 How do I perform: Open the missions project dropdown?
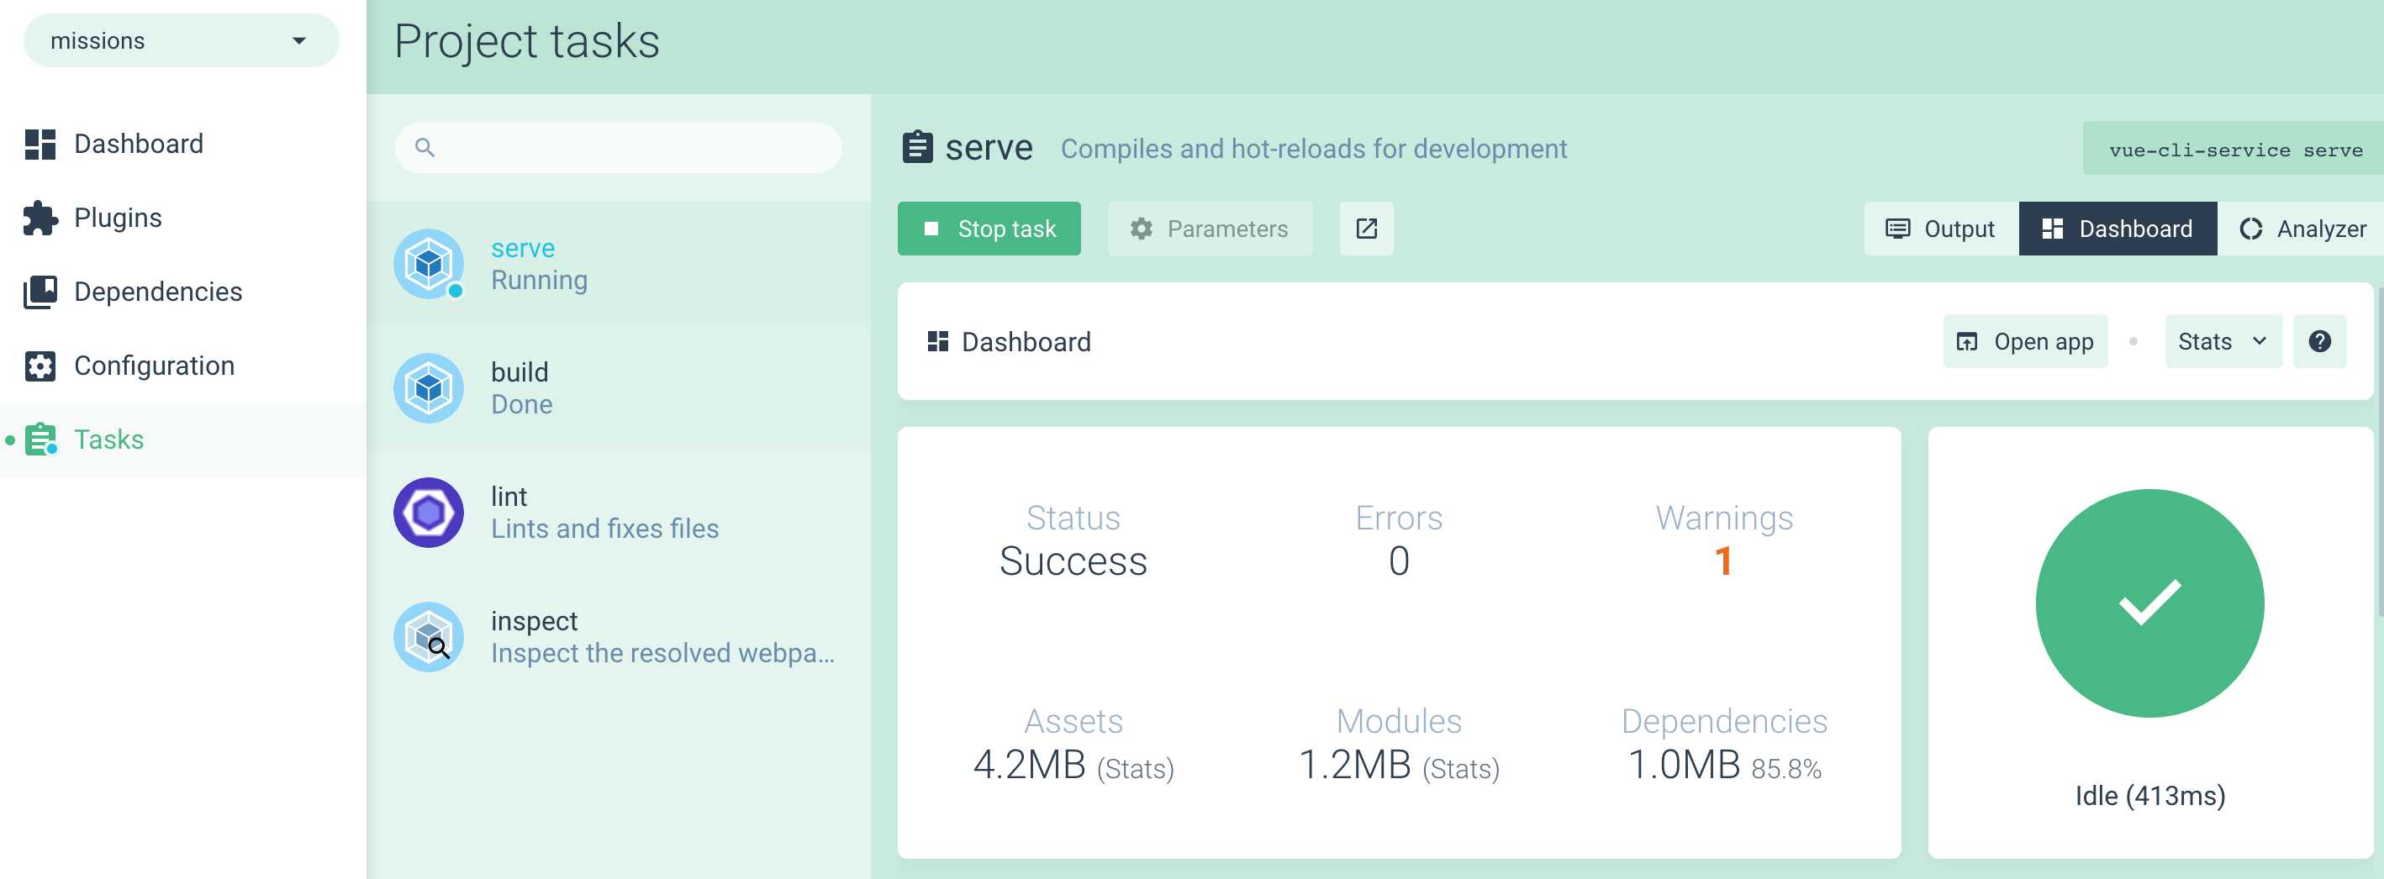[182, 40]
